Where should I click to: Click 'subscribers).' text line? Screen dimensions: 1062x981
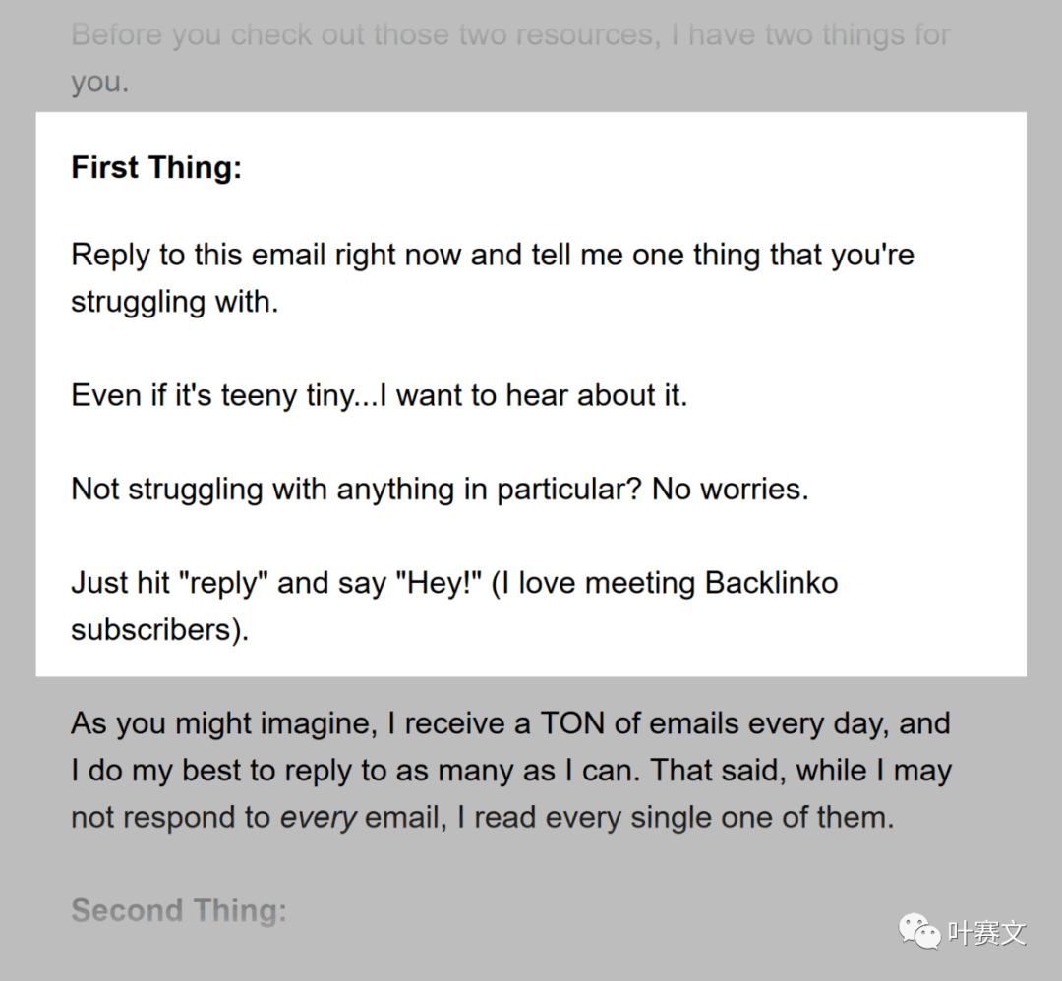[x=160, y=630]
